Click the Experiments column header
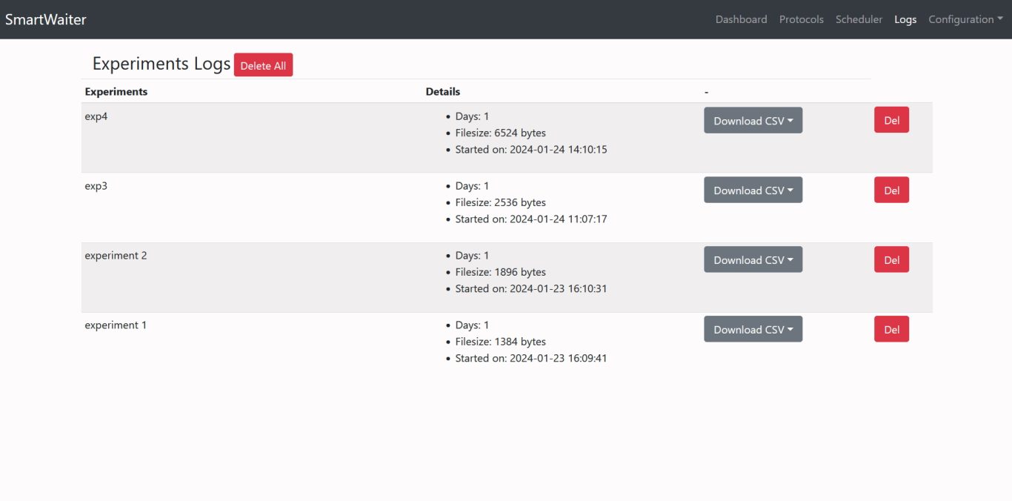This screenshot has width=1012, height=501. [116, 92]
